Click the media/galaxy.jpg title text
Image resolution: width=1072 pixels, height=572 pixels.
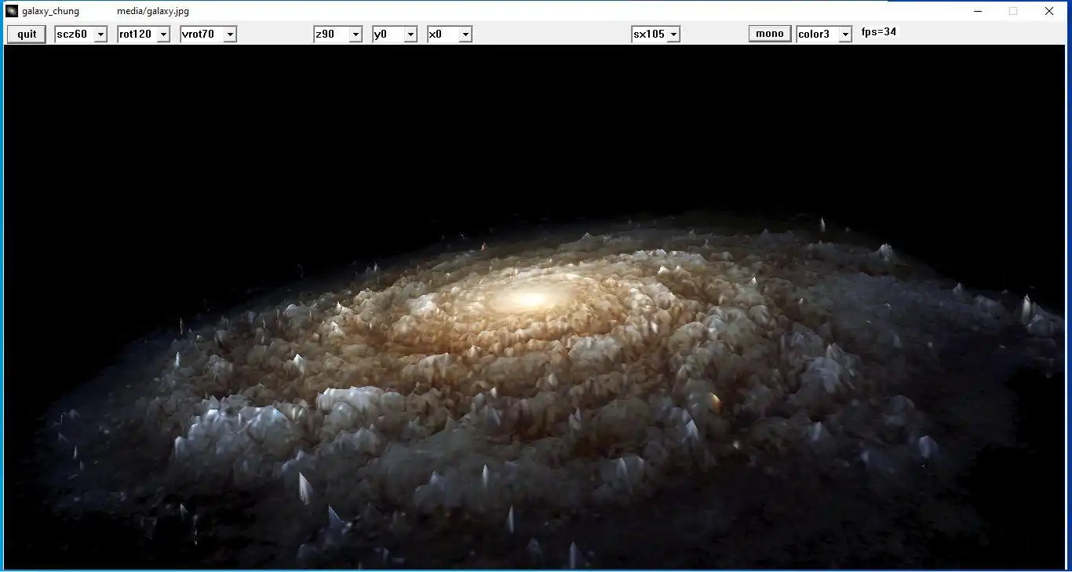[153, 11]
